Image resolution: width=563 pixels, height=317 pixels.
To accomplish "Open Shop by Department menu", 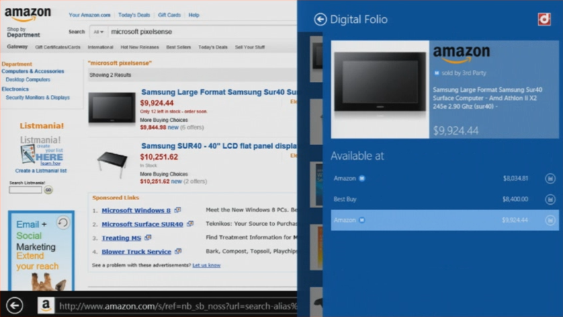I will coord(23,32).
